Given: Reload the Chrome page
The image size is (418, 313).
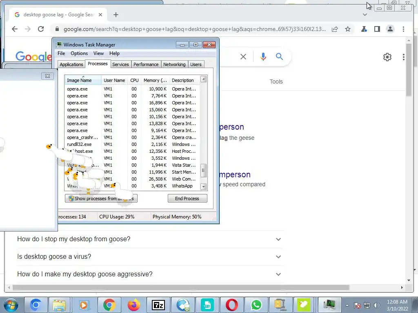Looking at the screenshot, I should (x=41, y=29).
